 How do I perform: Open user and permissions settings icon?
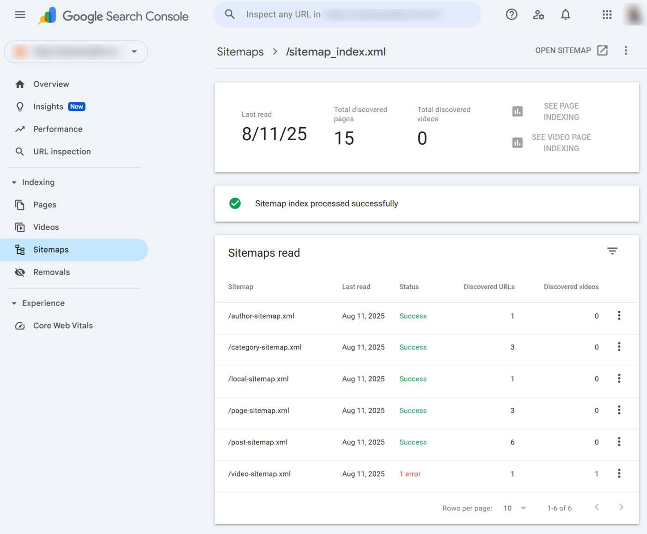click(538, 15)
